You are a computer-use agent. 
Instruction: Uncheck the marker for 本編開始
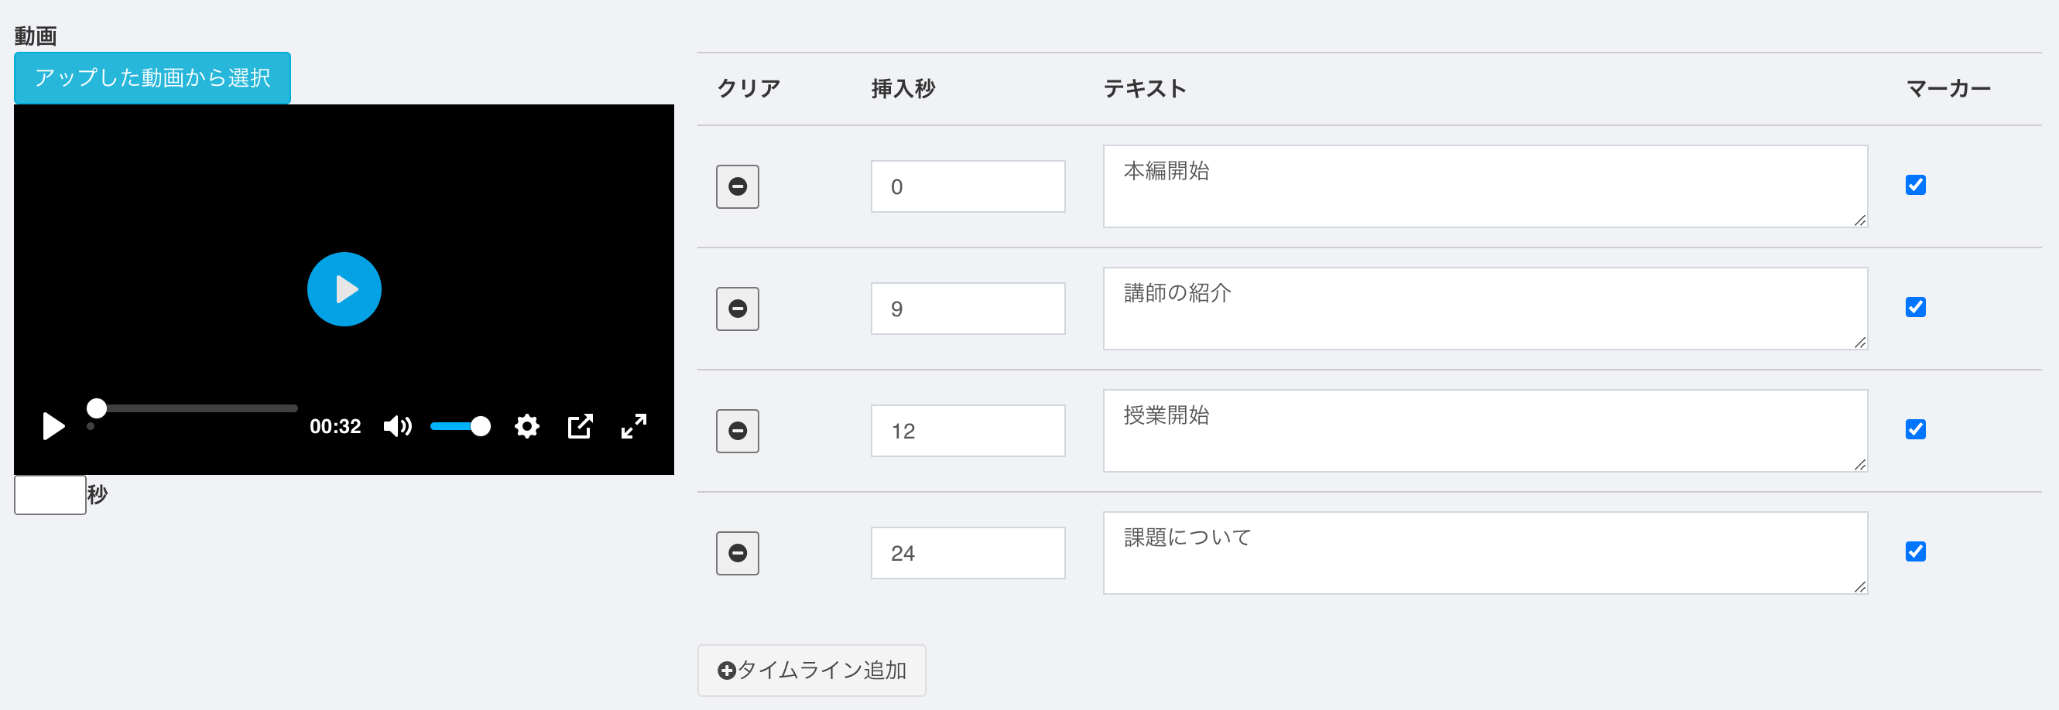point(1915,186)
